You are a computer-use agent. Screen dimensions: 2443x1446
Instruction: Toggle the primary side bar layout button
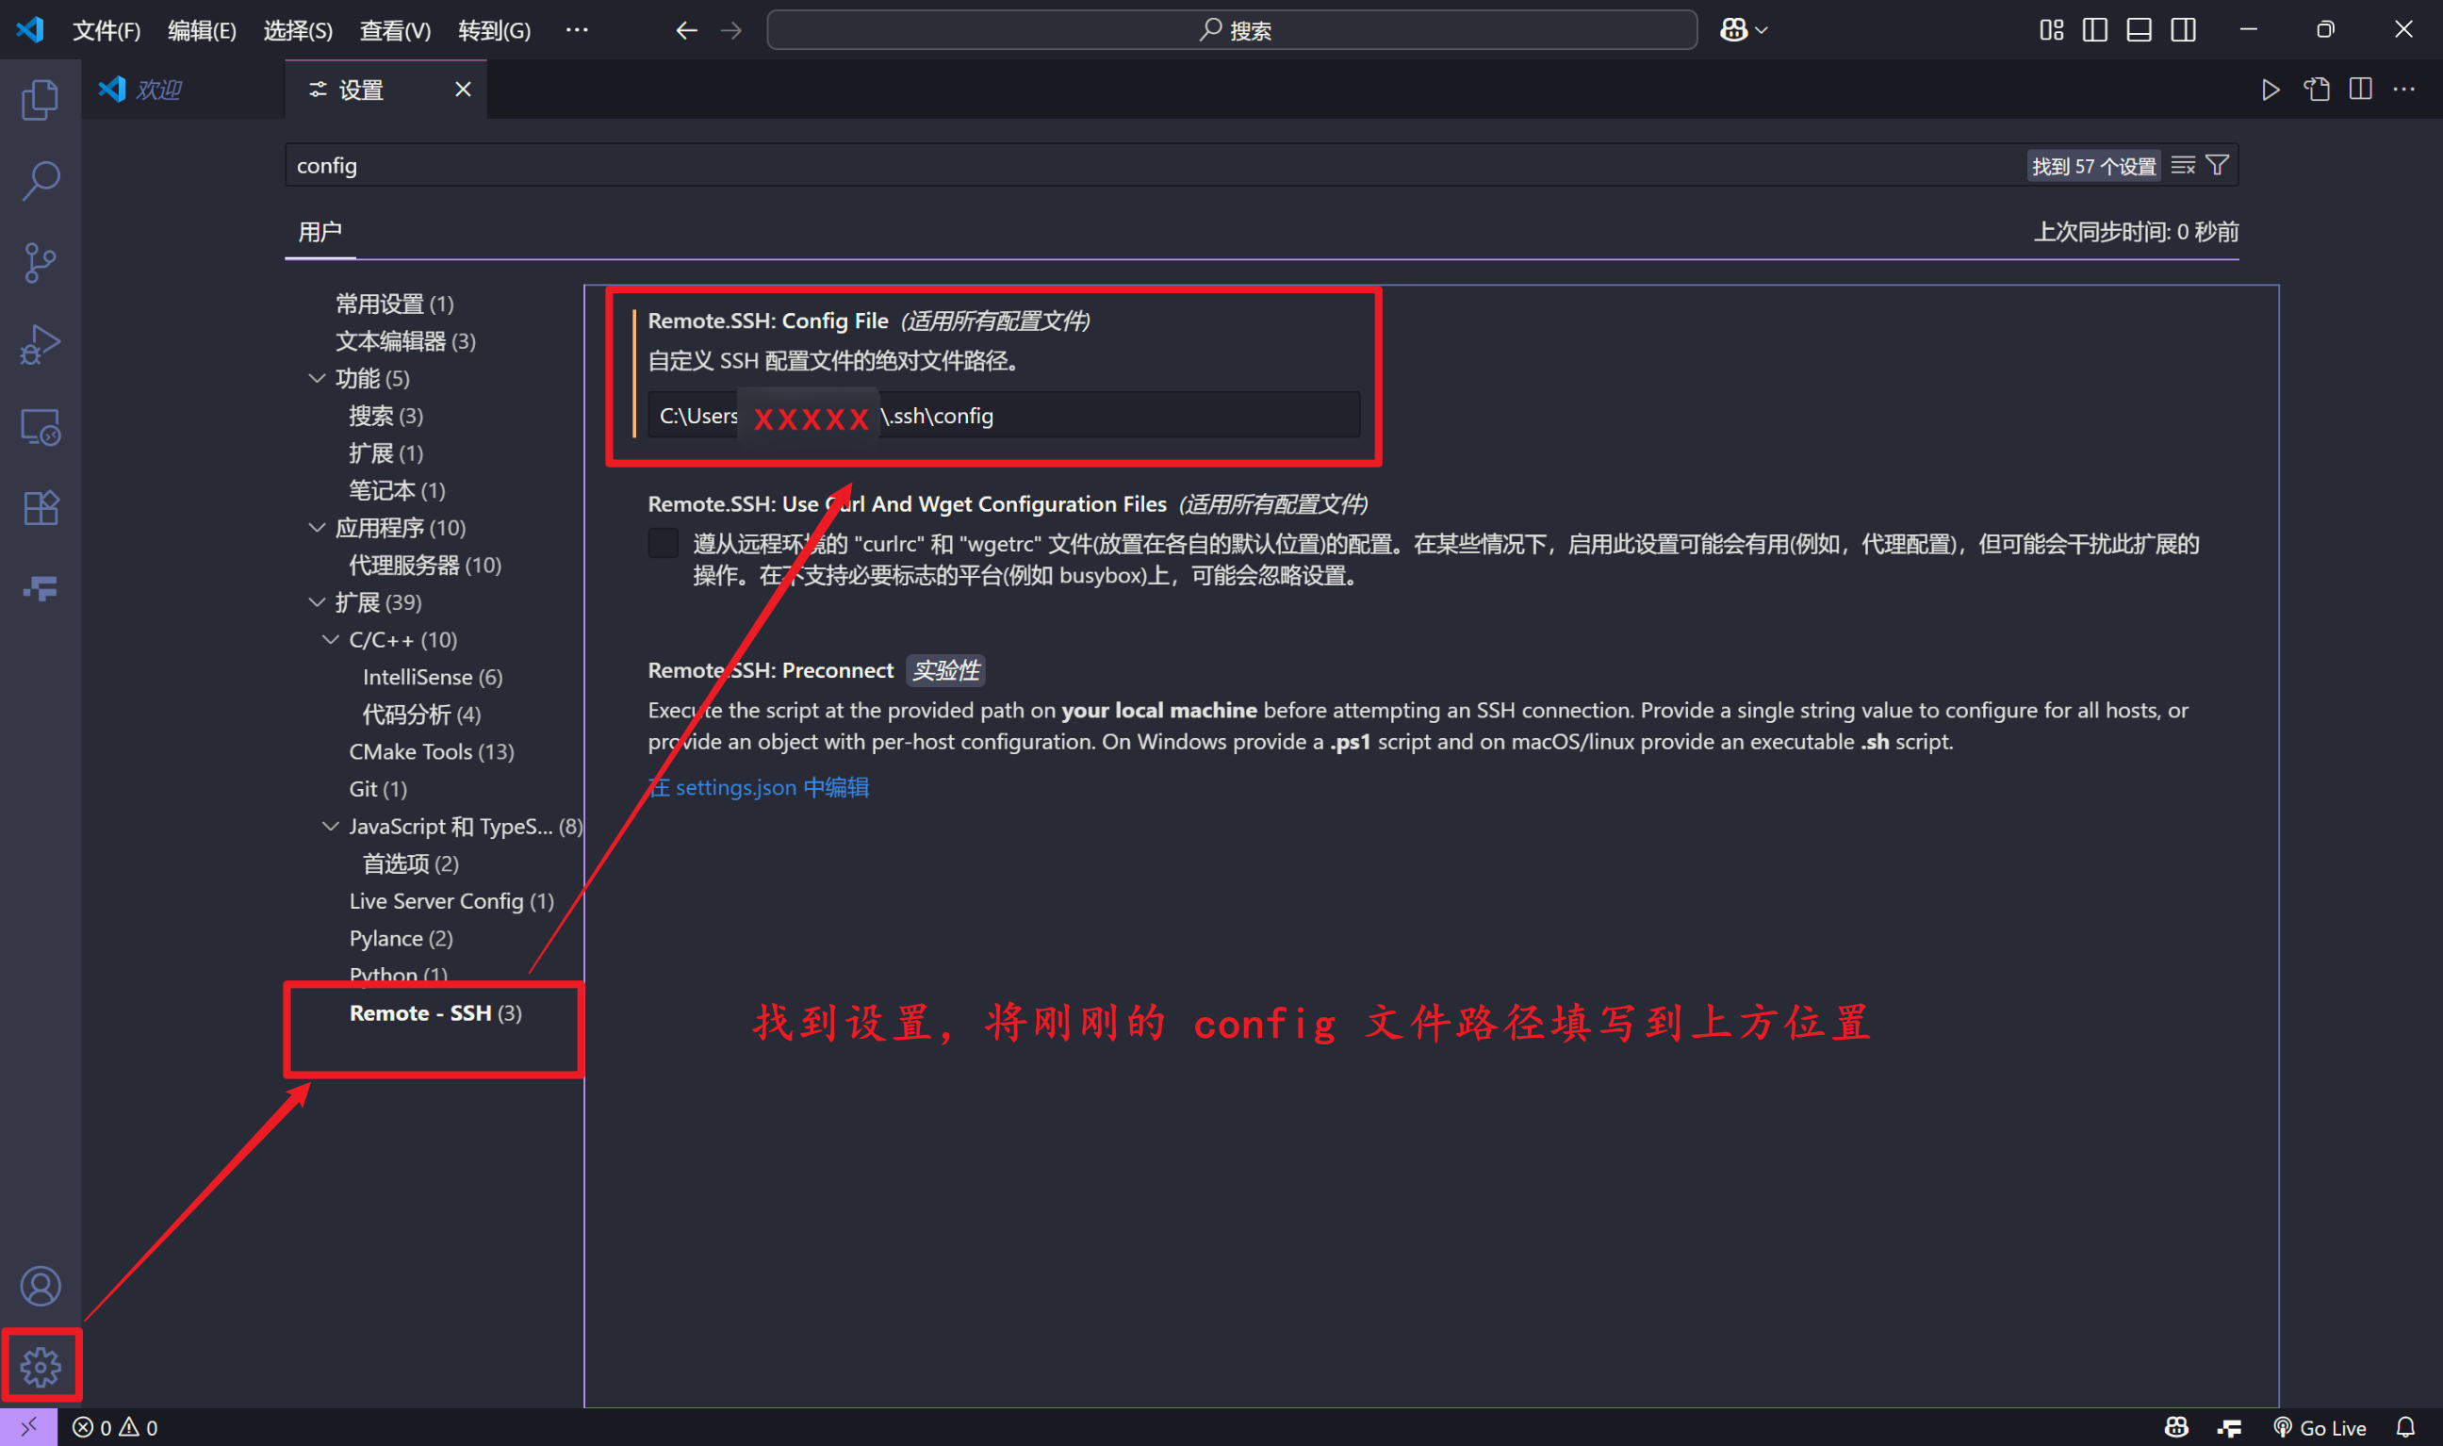2094,30
